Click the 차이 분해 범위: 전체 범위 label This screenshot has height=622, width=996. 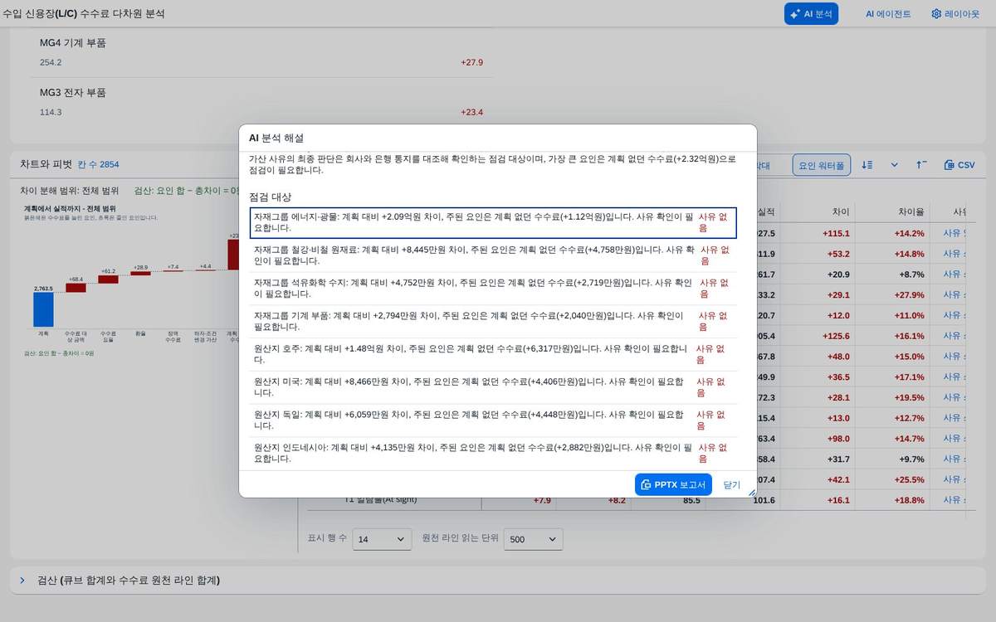point(70,190)
